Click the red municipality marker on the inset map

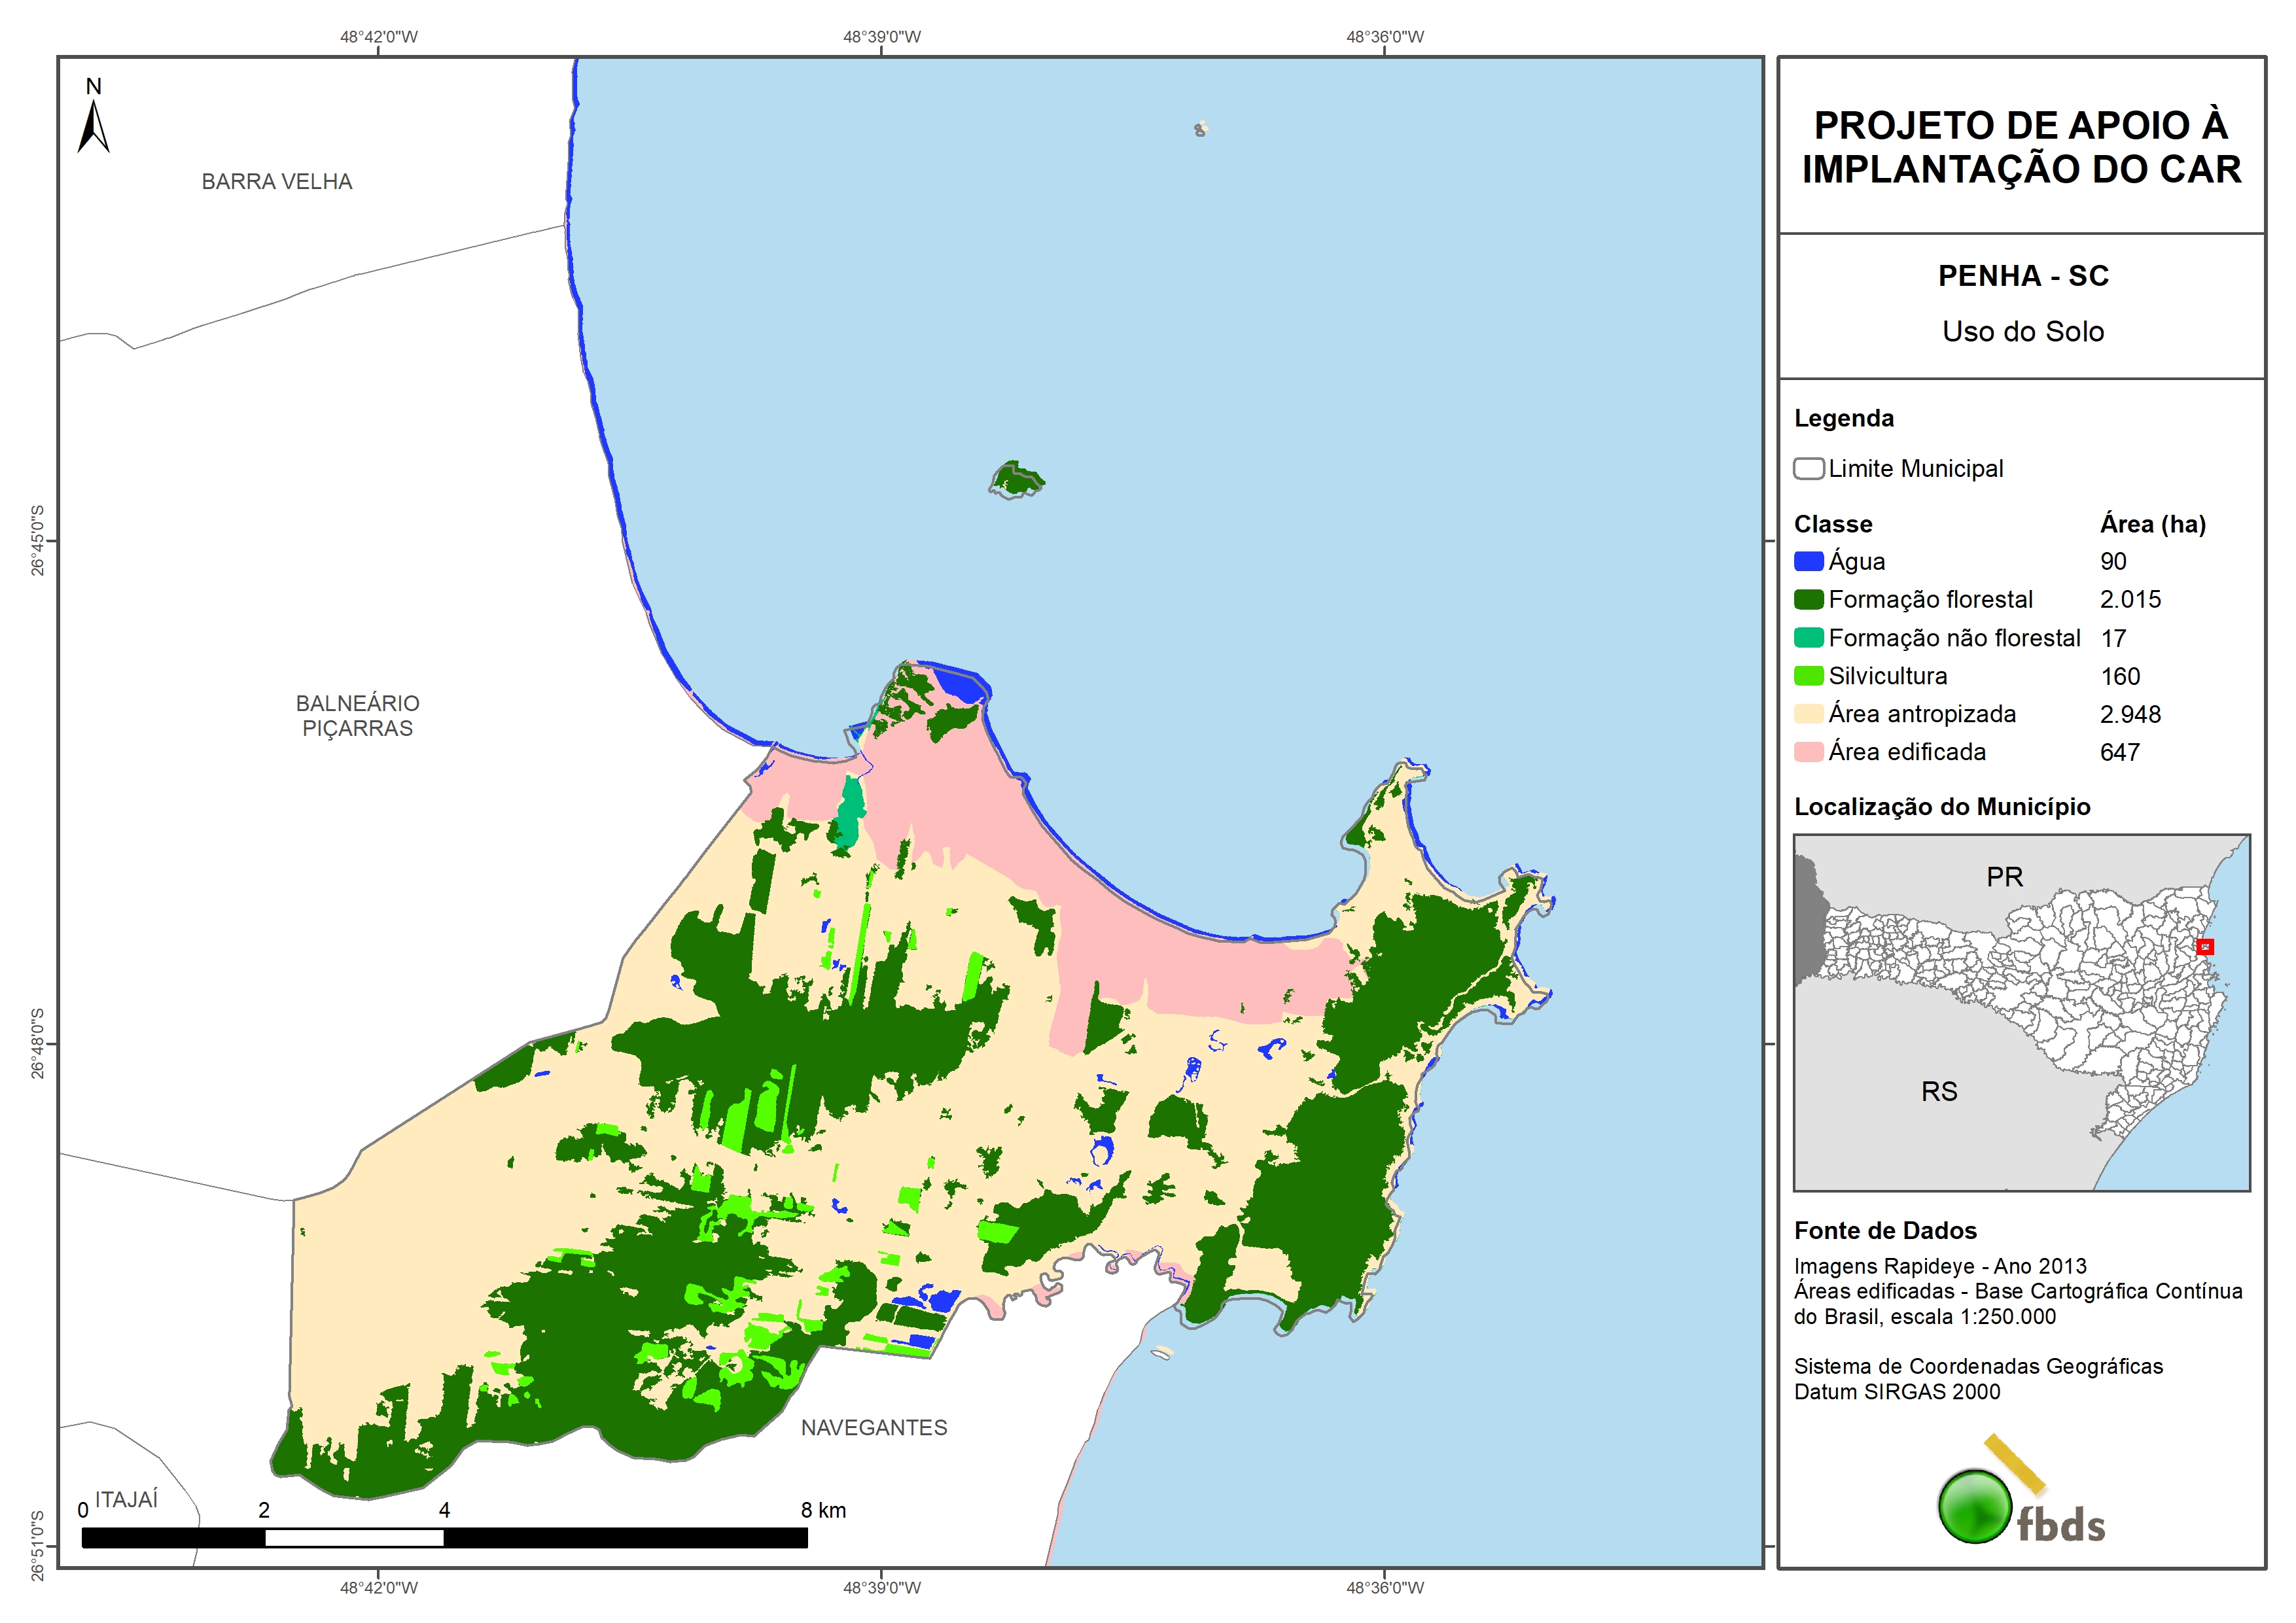pyautogui.click(x=2205, y=946)
